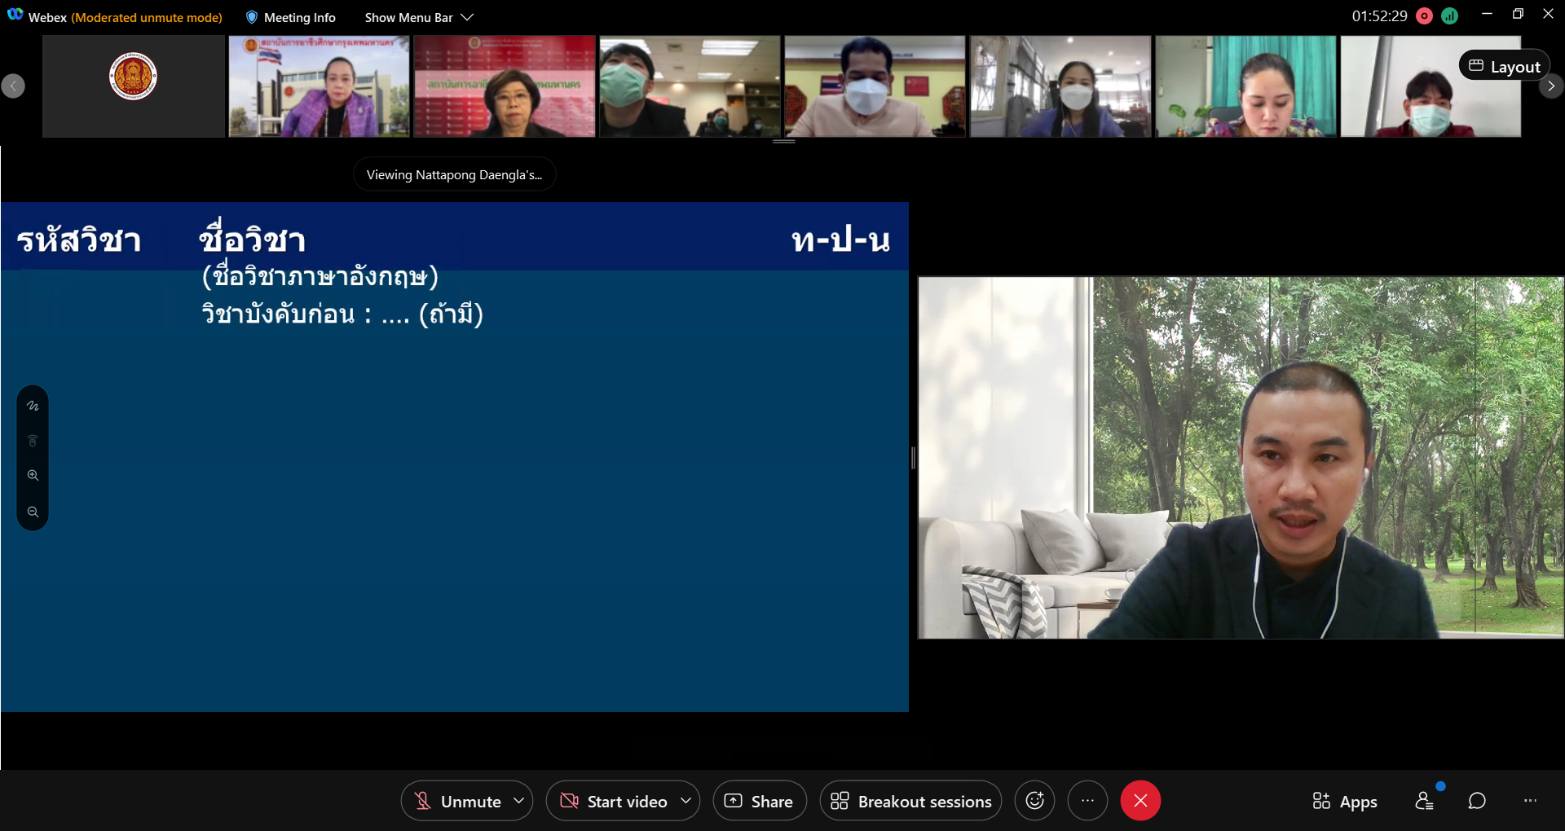Click the Share button
The height and width of the screenshot is (831, 1565).
(x=760, y=801)
